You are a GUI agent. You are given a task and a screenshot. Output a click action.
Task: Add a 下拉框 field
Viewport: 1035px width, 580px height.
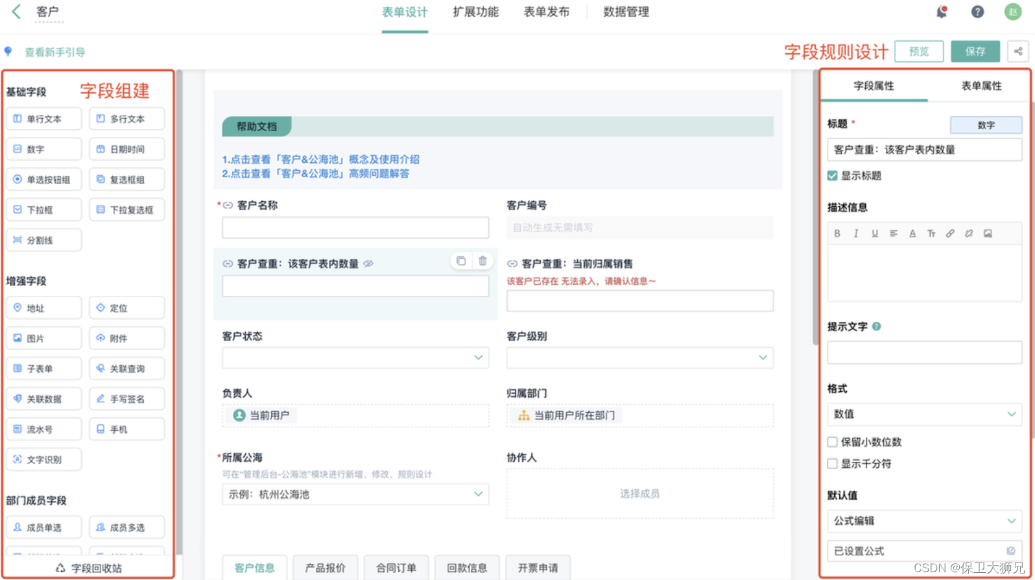point(44,210)
